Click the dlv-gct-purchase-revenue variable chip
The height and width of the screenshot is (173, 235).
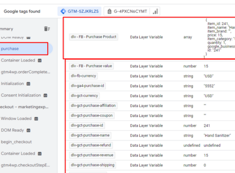click(92, 155)
